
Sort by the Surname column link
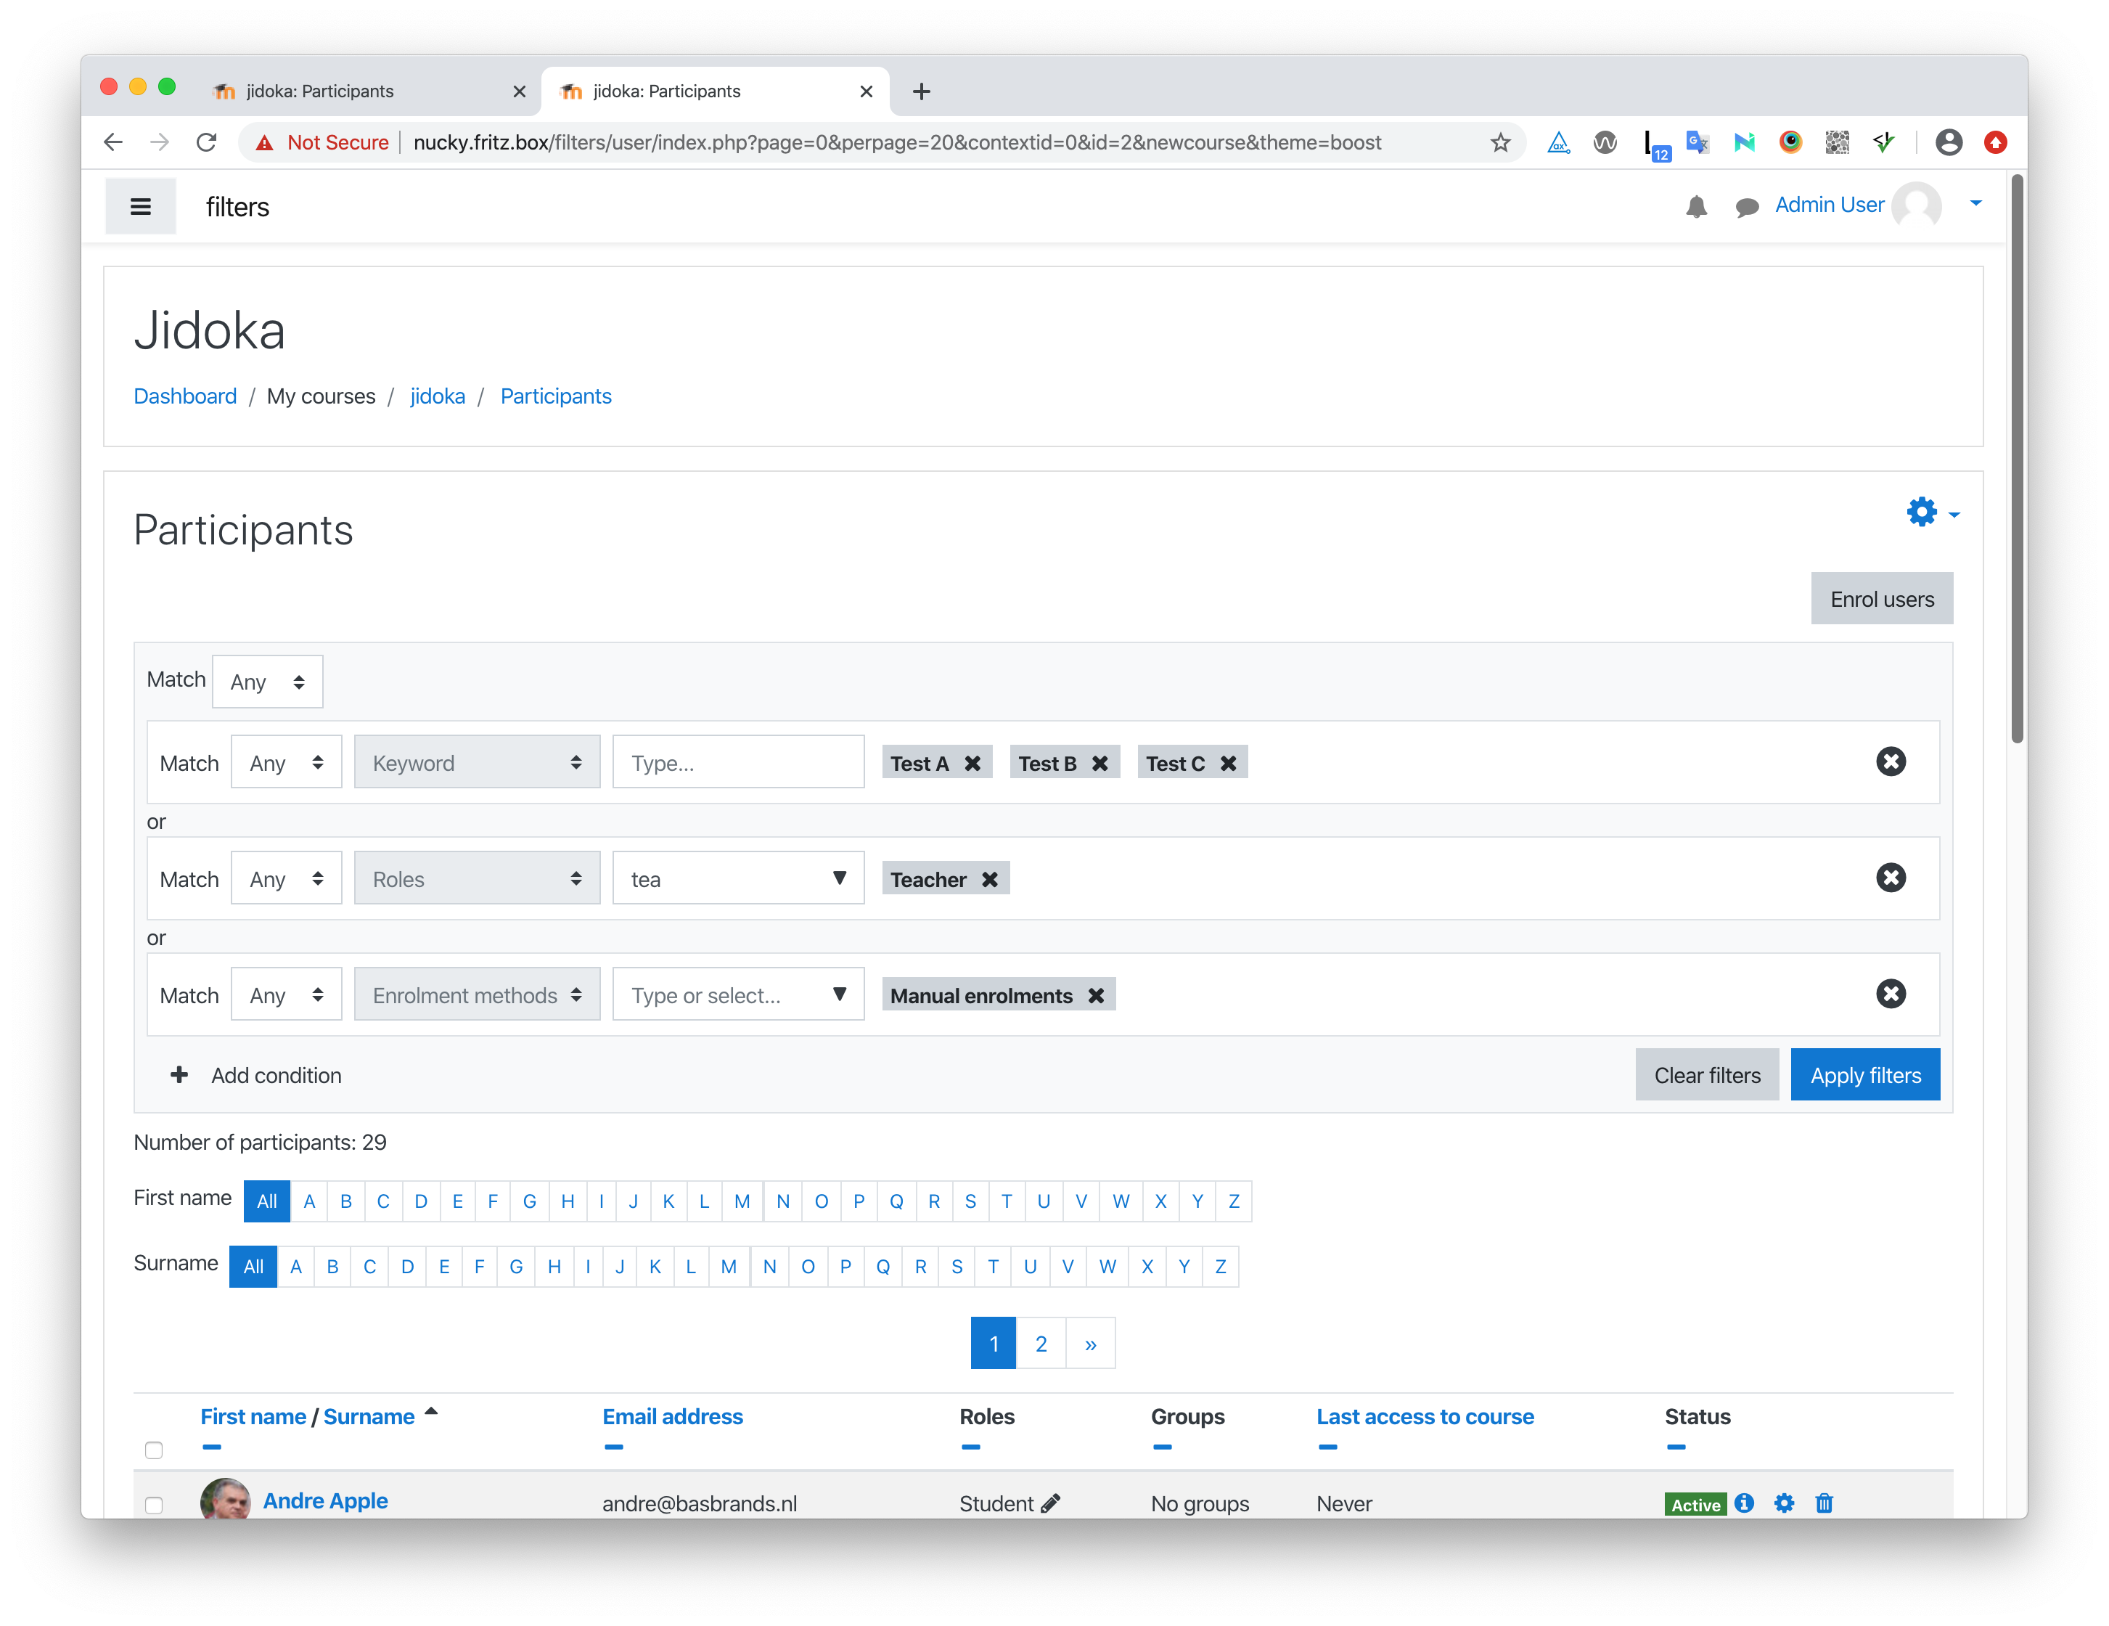click(369, 1416)
